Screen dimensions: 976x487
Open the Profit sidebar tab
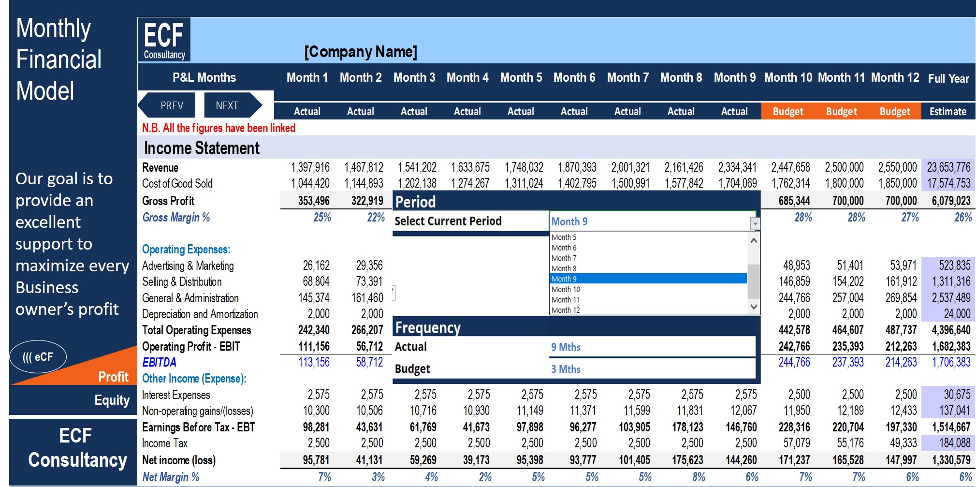tap(113, 377)
